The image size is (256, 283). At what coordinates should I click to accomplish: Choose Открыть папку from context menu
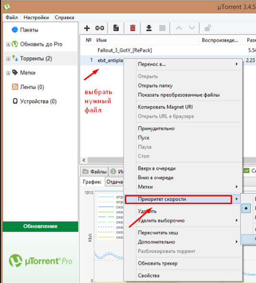(x=183, y=85)
